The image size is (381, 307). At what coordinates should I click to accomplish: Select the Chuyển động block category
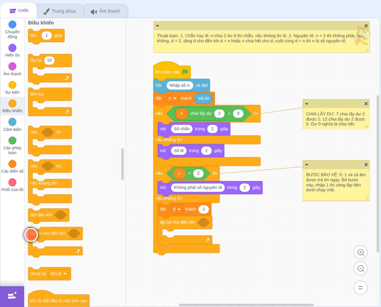(13, 29)
